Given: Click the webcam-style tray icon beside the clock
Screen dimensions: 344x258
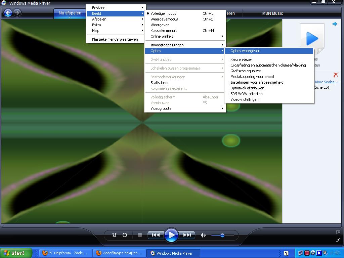Looking at the screenshot, I should (x=325, y=253).
